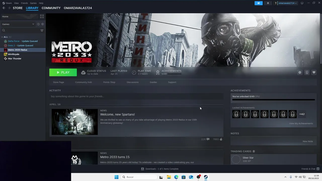Screen dimensions: 322x181
Task: Click the forward navigation arrow
Action: [9, 8]
